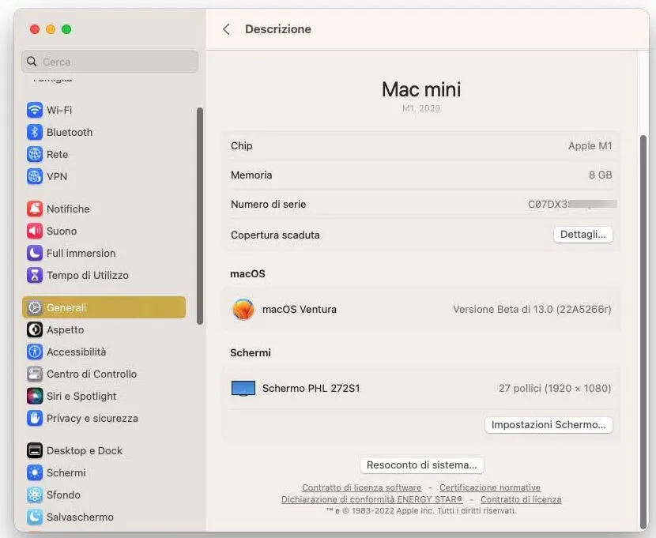This screenshot has width=656, height=538.
Task: Open Wi-Fi settings in the sidebar
Action: pos(62,110)
